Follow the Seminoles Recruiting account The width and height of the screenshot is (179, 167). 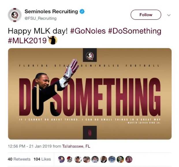pos(146,15)
